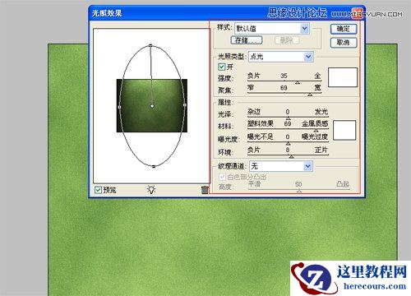This screenshot has width=411, height=296.
Task: Click the 金属质感 label
Action: pos(315,123)
